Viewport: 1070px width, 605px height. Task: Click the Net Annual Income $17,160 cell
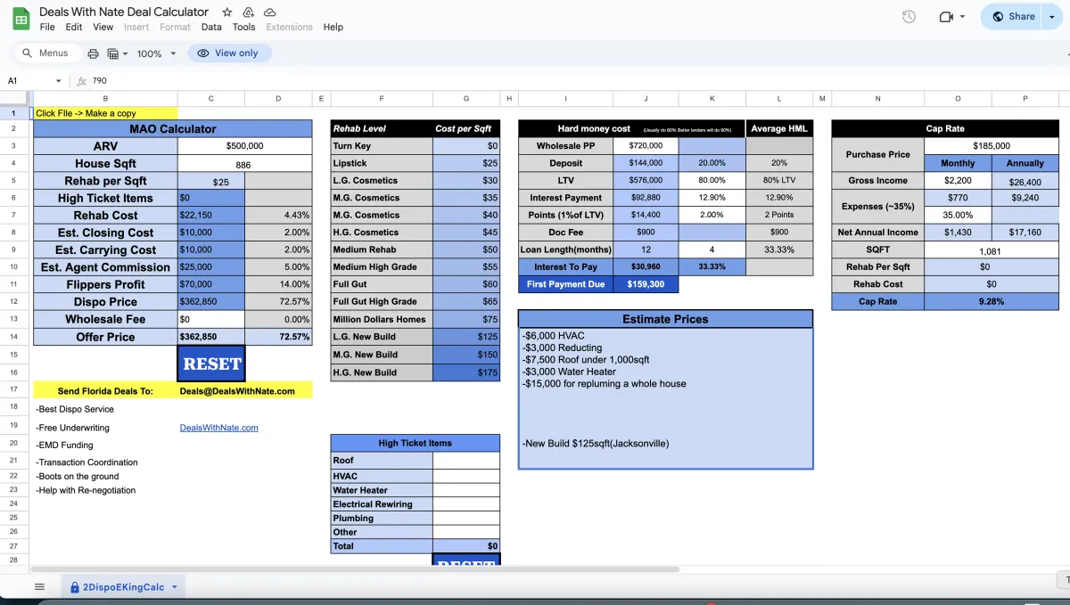pos(1025,233)
